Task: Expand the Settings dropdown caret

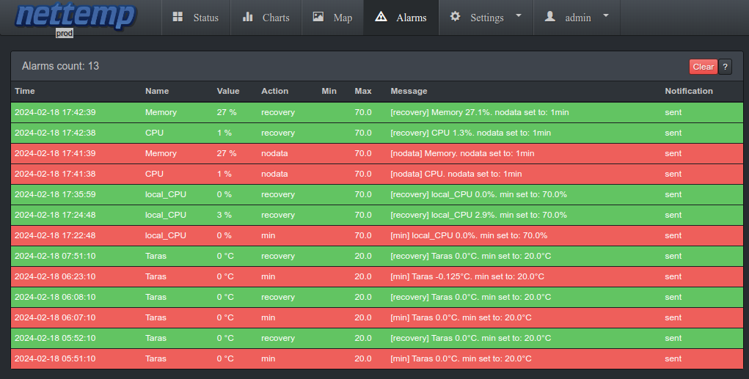Action: 519,15
